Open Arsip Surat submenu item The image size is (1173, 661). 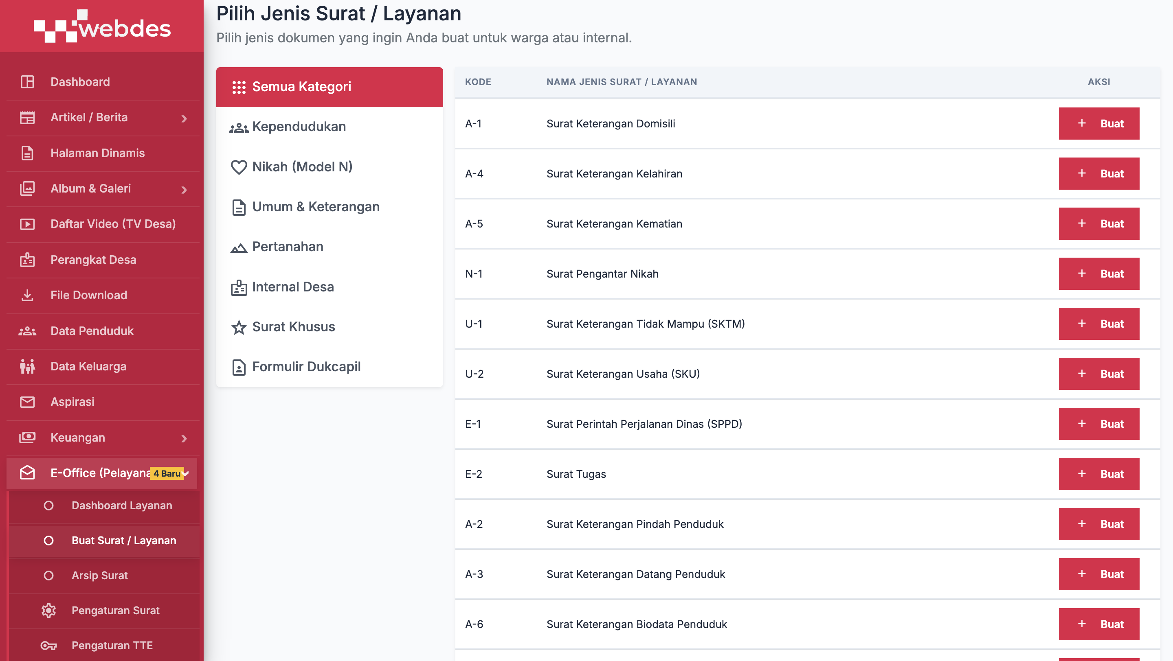104,576
